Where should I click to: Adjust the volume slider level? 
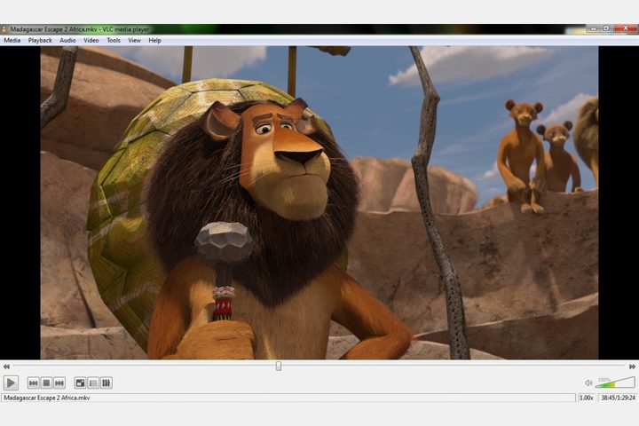pyautogui.click(x=615, y=383)
